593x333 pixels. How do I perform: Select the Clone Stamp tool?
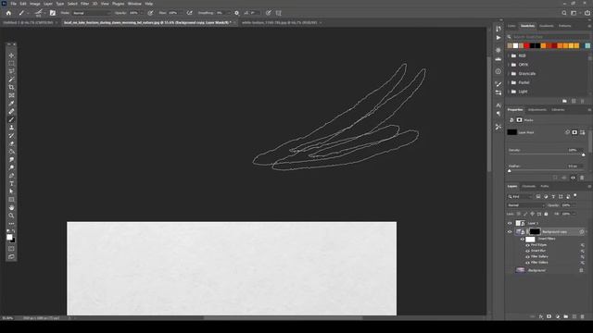(11, 128)
